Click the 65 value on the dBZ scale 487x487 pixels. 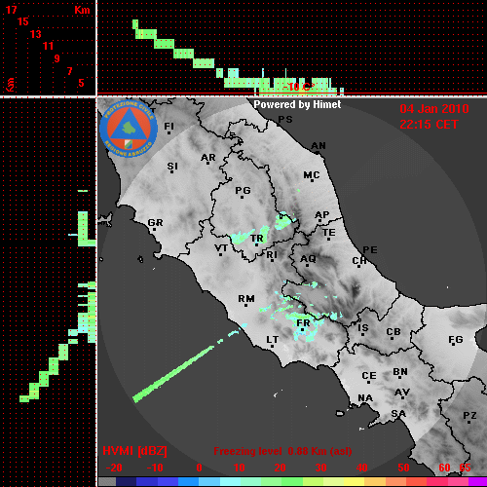coord(465,468)
